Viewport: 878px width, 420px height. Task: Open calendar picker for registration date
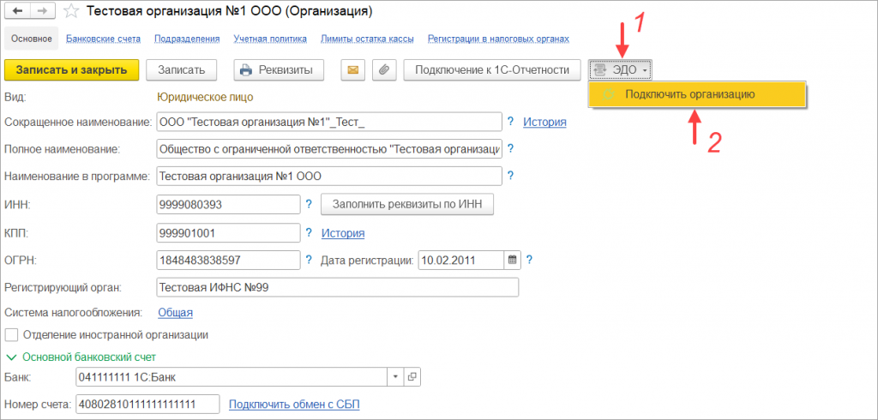[x=513, y=260]
